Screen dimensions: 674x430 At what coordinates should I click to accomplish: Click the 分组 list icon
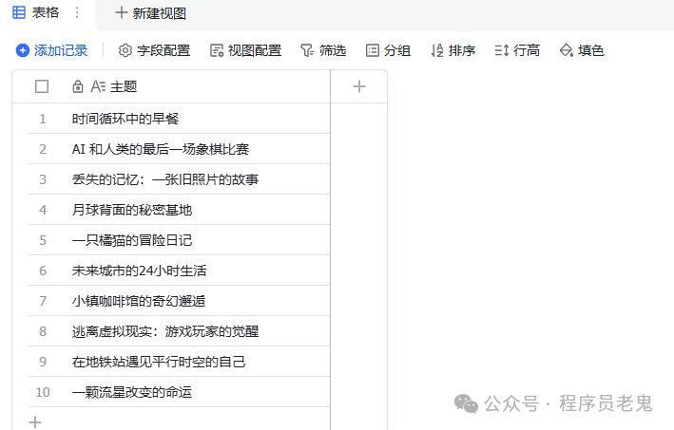[373, 50]
